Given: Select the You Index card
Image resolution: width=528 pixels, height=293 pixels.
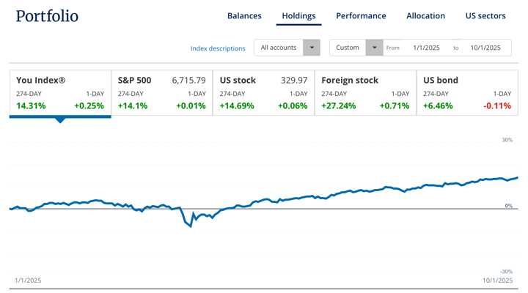Looking at the screenshot, I should [x=60, y=93].
